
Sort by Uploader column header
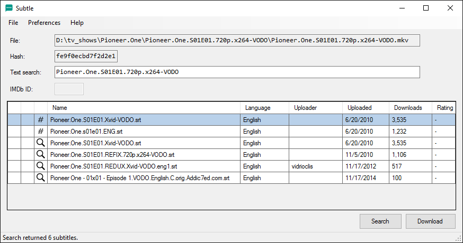tap(316, 108)
